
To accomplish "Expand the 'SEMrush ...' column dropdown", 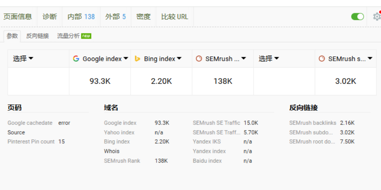I will pyautogui.click(x=244, y=58).
